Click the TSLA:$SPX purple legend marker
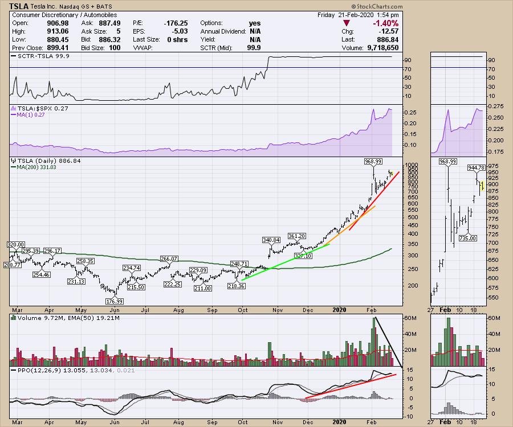The height and width of the screenshot is (427, 513). tap(13, 108)
